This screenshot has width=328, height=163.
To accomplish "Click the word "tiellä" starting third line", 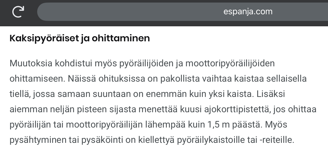I will 20,94.
